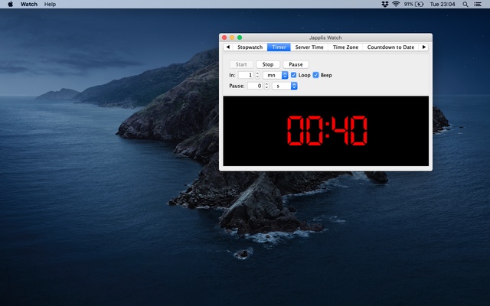Open the mn unit dropdown
Screen dimensions: 490x306
click(x=276, y=75)
